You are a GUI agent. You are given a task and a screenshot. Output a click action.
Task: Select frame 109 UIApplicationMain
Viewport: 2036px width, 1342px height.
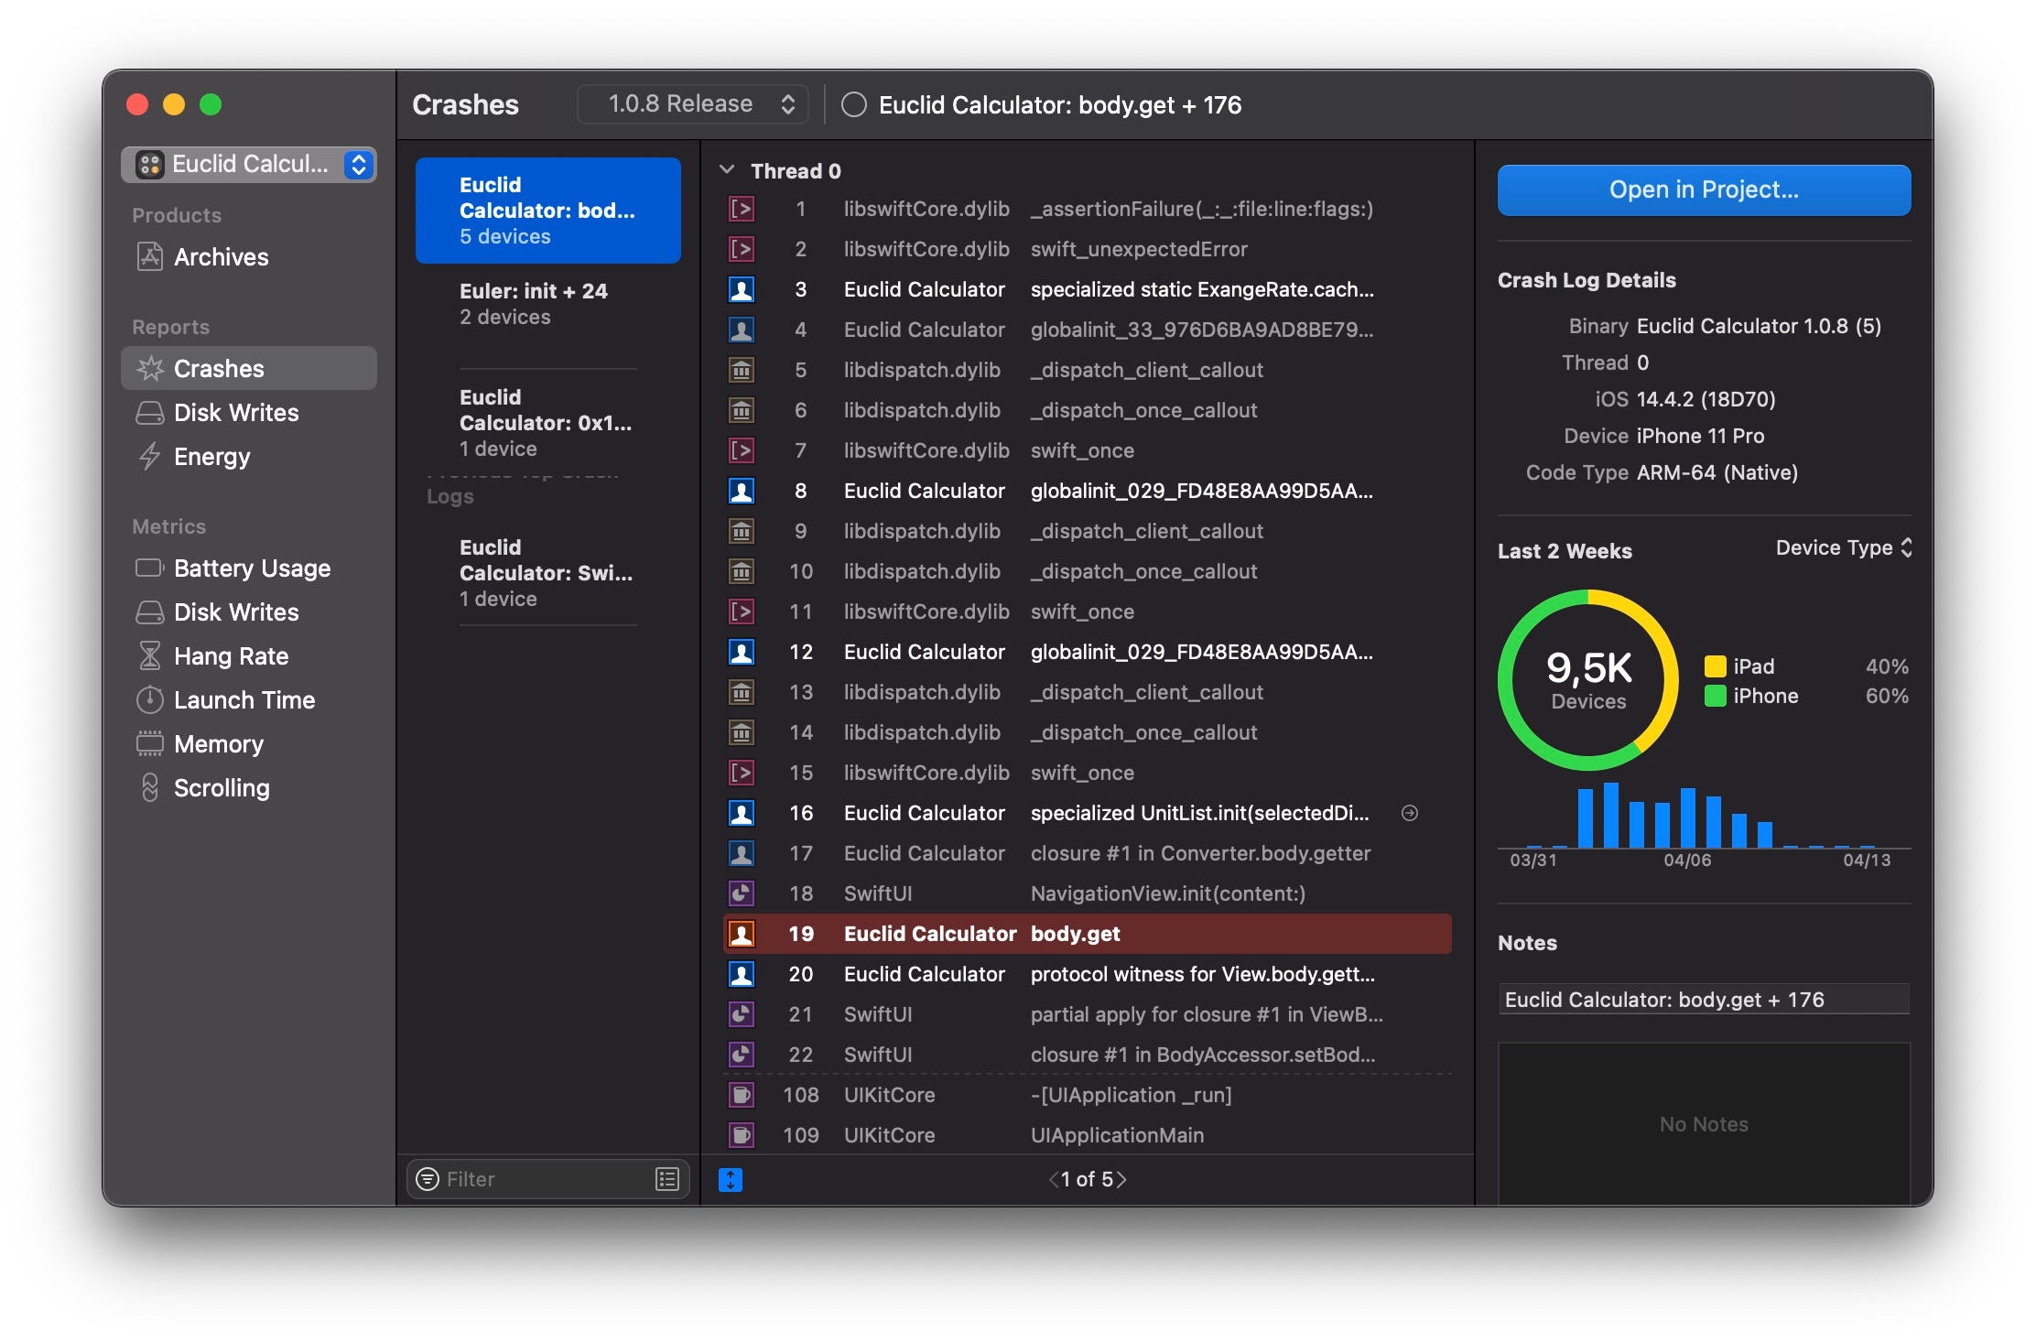tap(1088, 1135)
